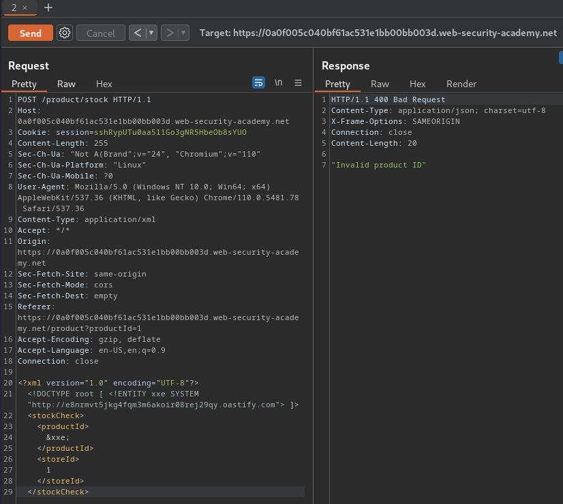Click Content-Length: 20 in Response

pos(374,143)
